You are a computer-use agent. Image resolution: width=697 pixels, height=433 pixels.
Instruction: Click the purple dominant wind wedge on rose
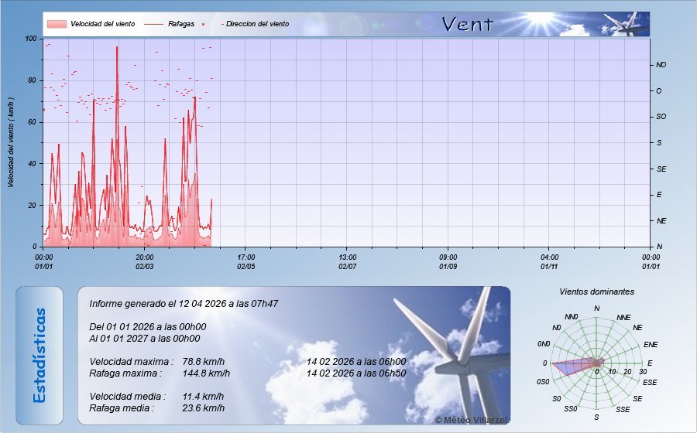[568, 365]
